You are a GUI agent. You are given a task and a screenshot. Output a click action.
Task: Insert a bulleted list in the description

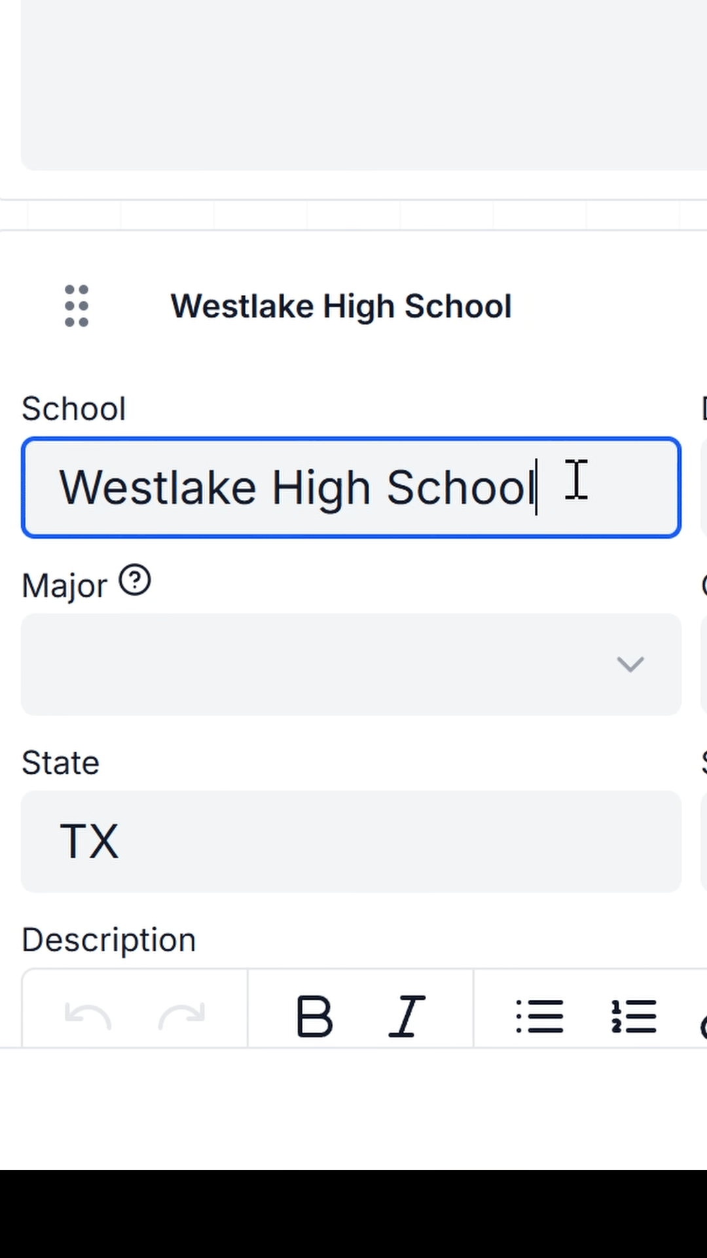click(539, 1016)
